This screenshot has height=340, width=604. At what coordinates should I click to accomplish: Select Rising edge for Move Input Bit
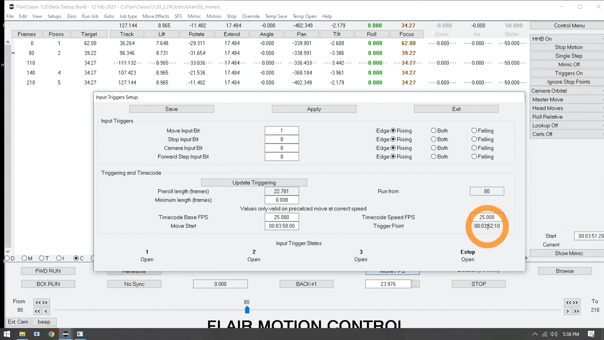coord(393,131)
